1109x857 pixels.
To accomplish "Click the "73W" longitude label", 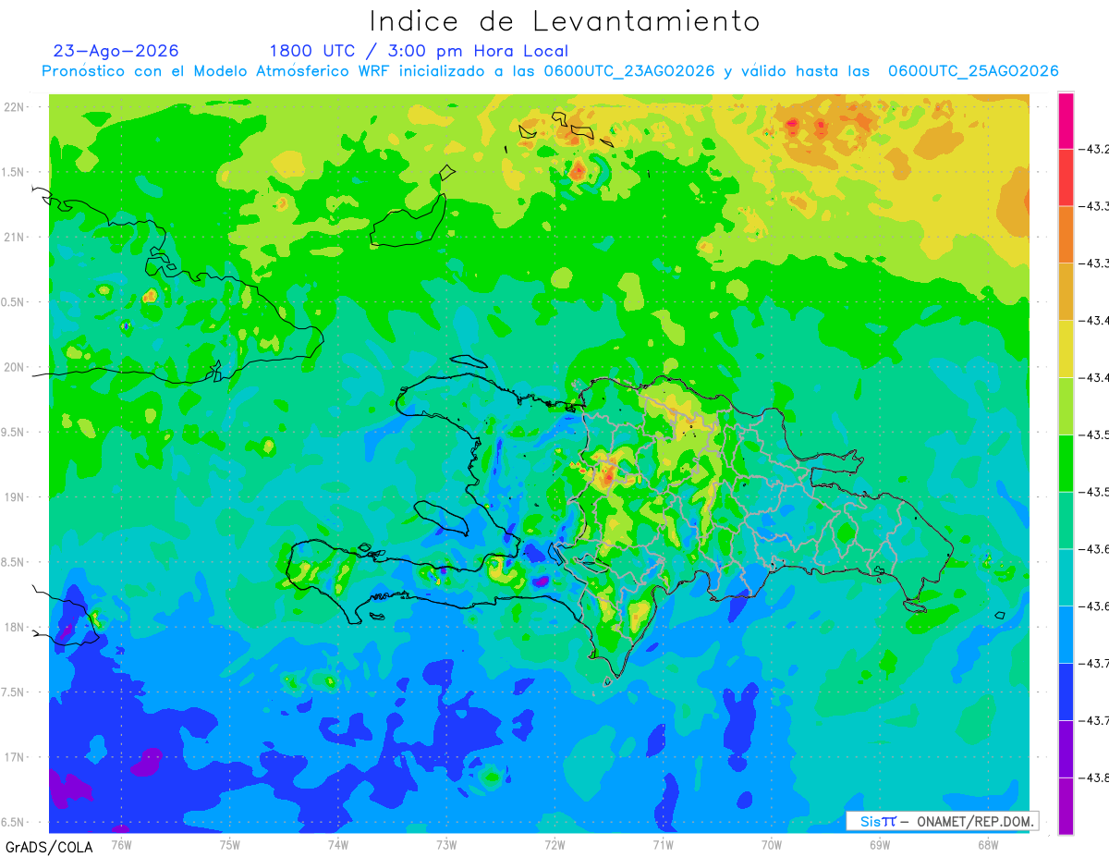I will tap(446, 844).
